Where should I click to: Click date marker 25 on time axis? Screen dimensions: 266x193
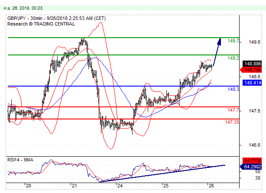click(166, 186)
